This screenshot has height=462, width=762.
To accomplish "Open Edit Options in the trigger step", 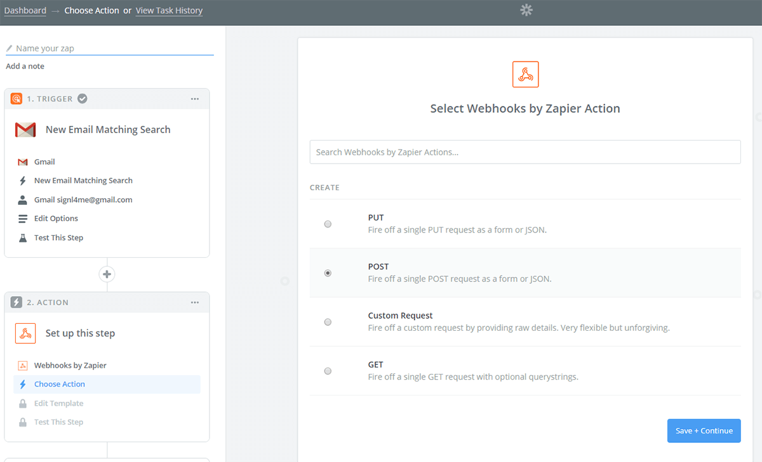I will 107,219.
